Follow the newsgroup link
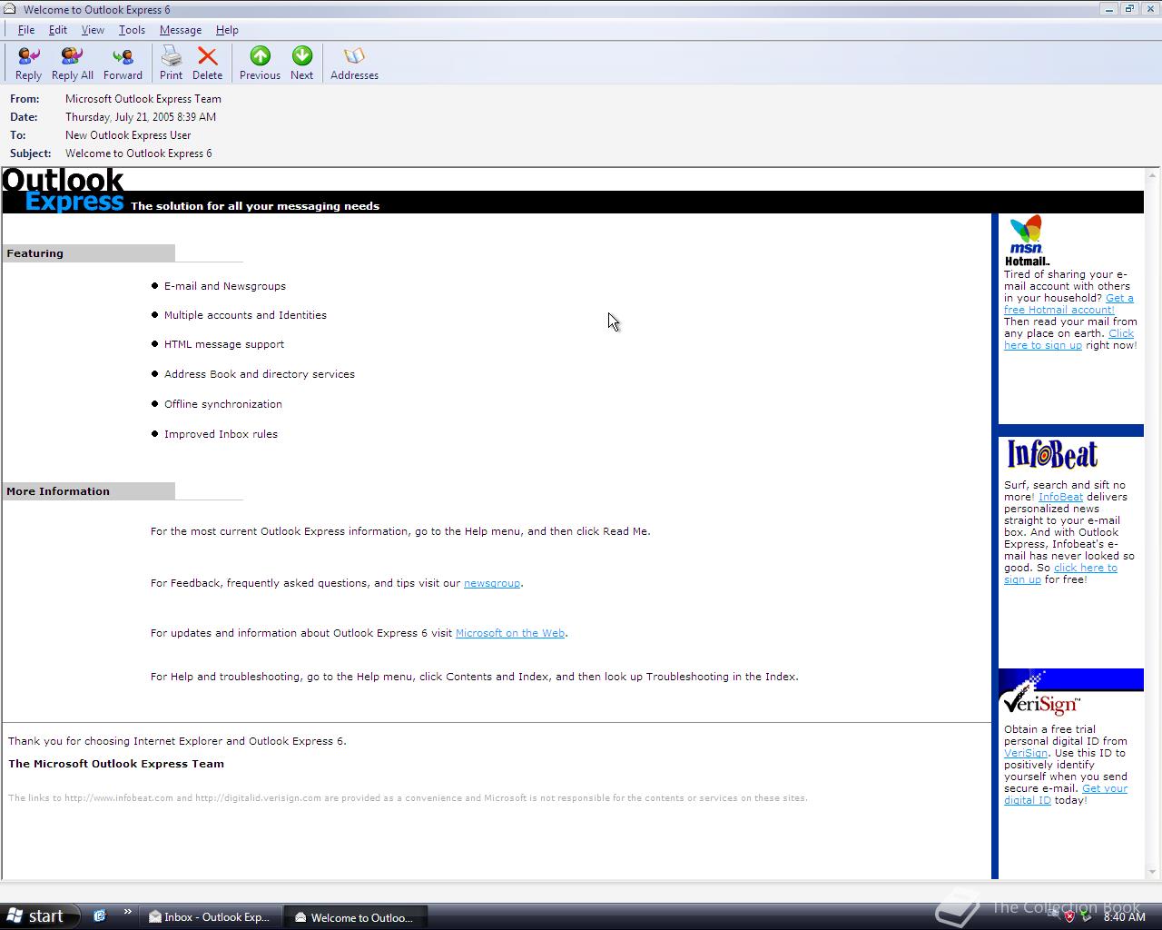Image resolution: width=1162 pixels, height=930 pixels. pos(492,583)
